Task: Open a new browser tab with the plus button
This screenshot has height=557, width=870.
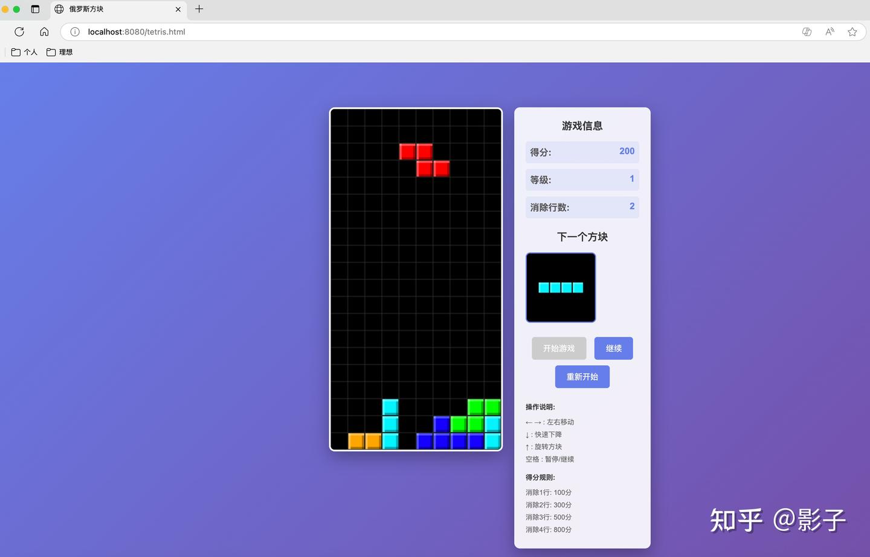Action: (x=199, y=9)
